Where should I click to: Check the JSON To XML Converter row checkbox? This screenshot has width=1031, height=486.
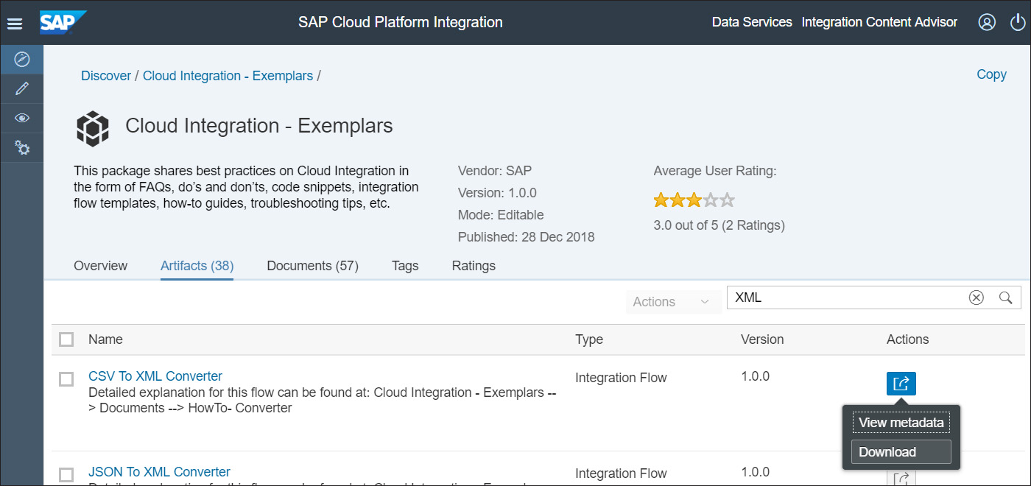pyautogui.click(x=66, y=475)
